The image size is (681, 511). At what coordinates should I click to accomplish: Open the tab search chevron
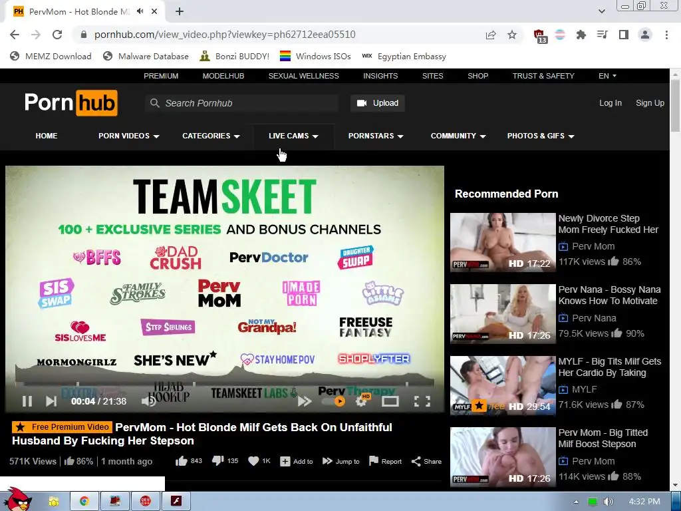coord(601,11)
